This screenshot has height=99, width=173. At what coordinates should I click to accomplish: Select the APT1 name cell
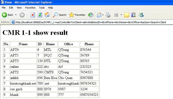click(x=23, y=55)
